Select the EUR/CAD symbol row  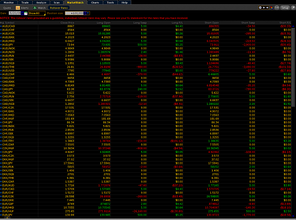pos(146,189)
